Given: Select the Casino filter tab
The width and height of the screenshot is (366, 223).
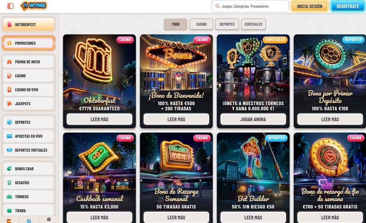Looking at the screenshot, I should coord(201,24).
